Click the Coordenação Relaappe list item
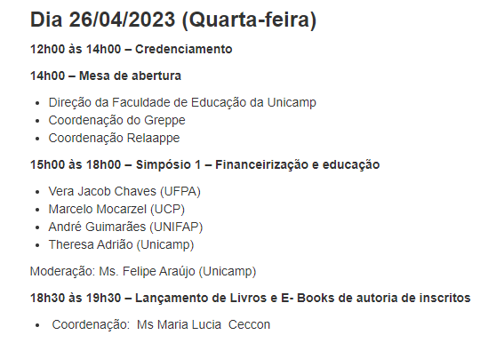Viewport: 488px width, 343px height. coord(114,139)
